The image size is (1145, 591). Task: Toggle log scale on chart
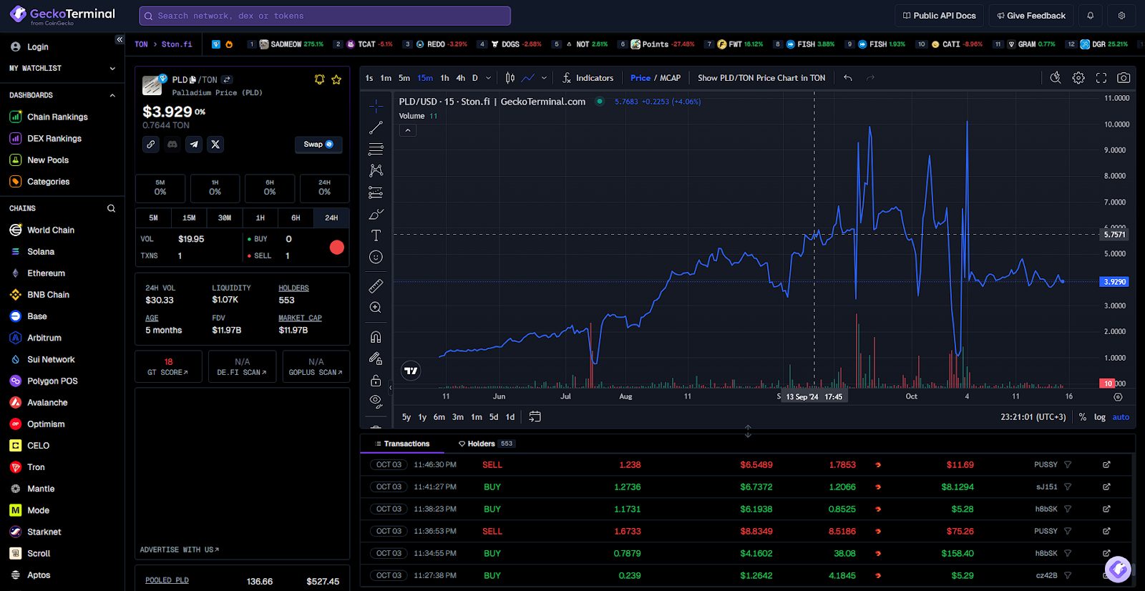pos(1100,417)
